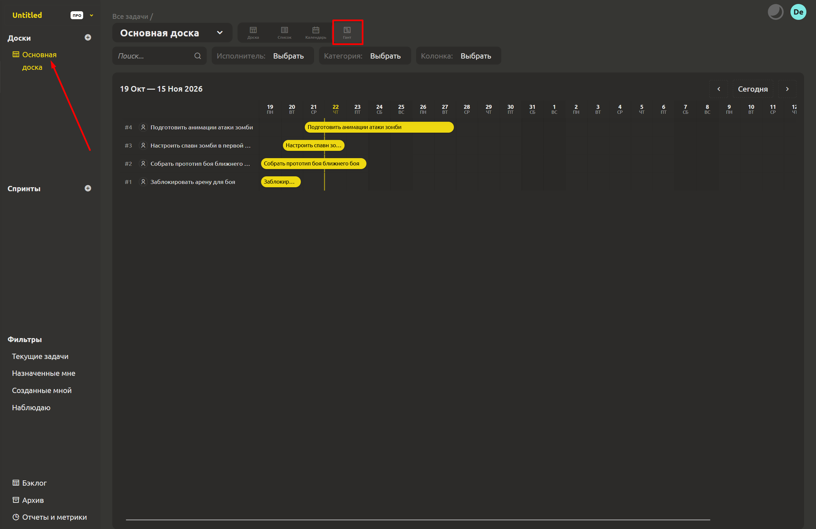Expand the Untitled workspace dropdown chevron

(91, 16)
